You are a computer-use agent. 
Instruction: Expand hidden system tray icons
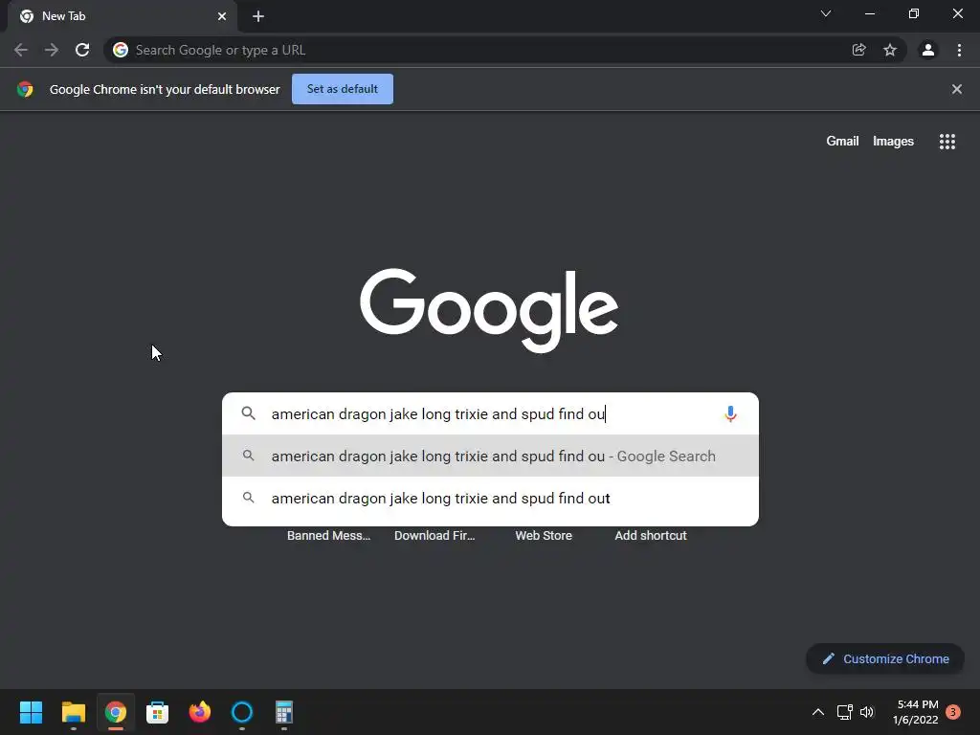[817, 712]
